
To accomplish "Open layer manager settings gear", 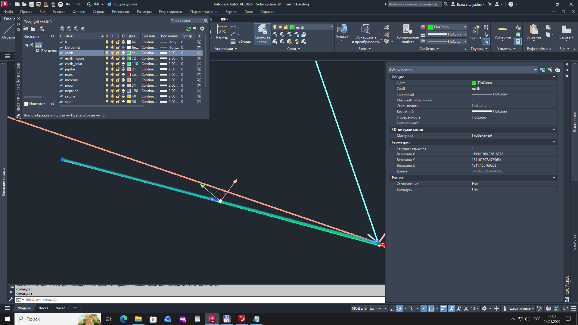I will 202,29.
